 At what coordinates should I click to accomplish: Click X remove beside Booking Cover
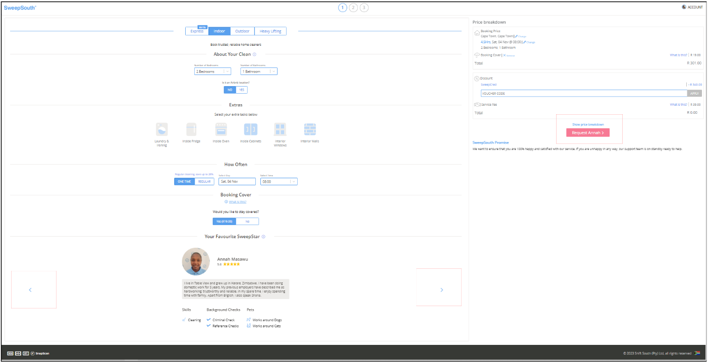pos(509,55)
